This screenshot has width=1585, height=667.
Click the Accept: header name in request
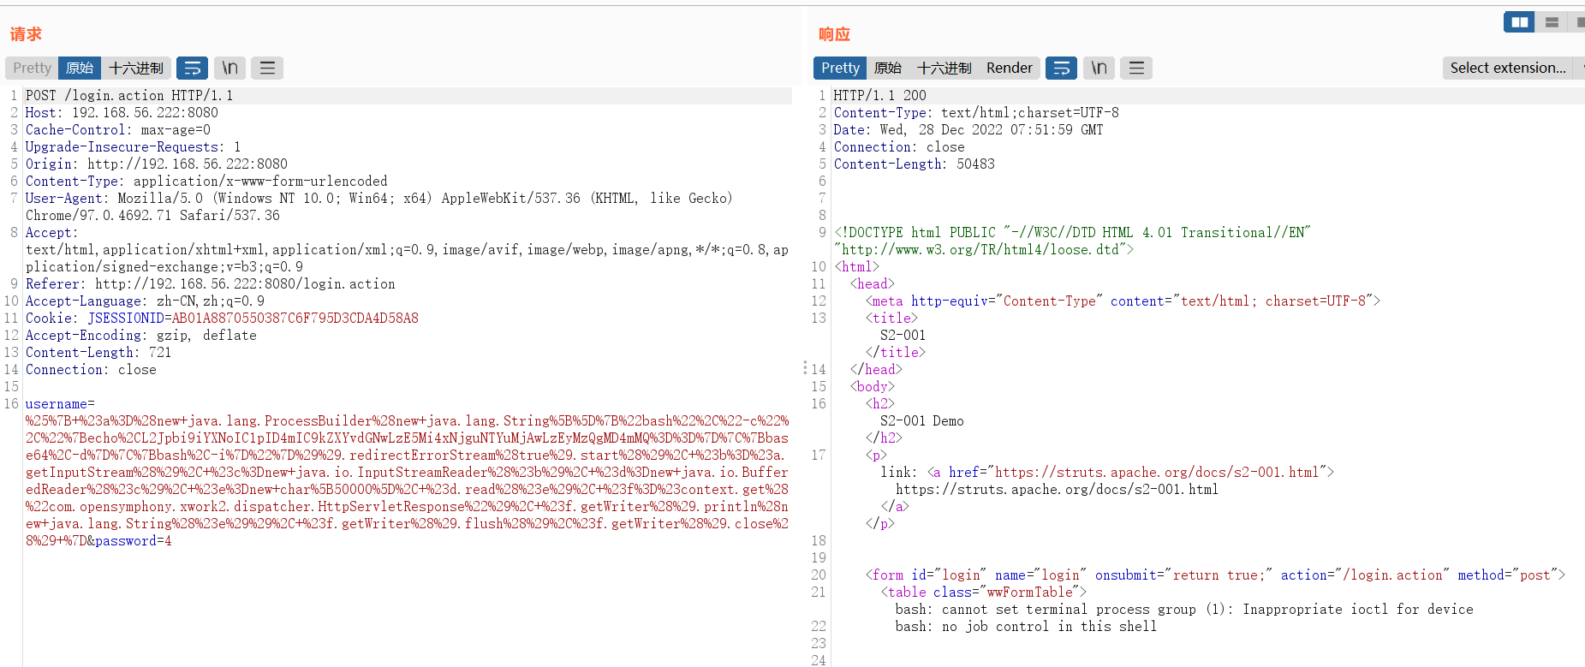tap(51, 233)
